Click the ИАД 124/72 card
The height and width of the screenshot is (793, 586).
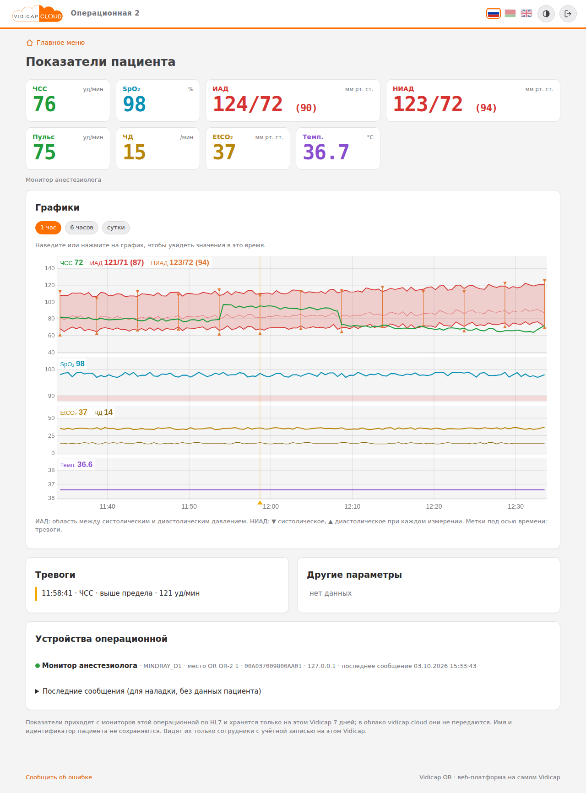293,101
